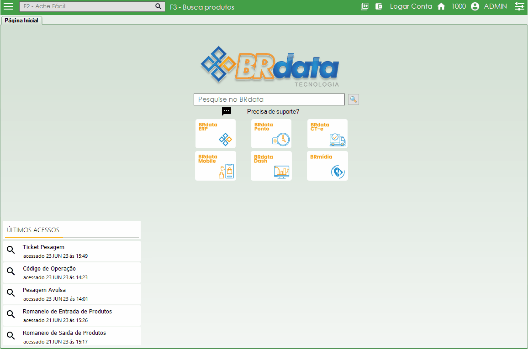Click the home icon in top bar
This screenshot has width=528, height=349.
441,6
